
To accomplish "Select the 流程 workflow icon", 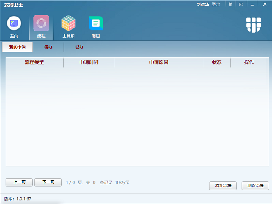I will pyautogui.click(x=41, y=27).
